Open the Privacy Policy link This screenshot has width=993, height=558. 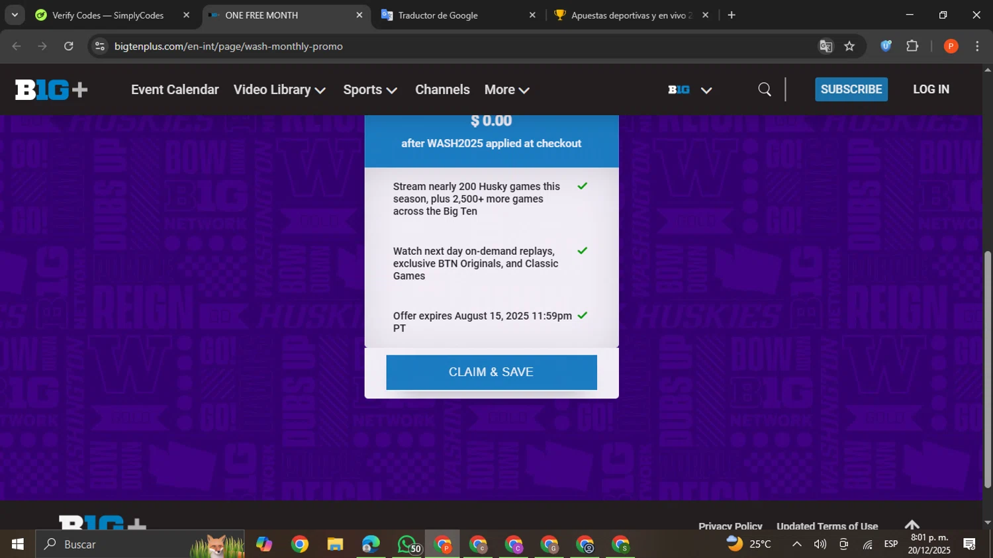coord(730,526)
